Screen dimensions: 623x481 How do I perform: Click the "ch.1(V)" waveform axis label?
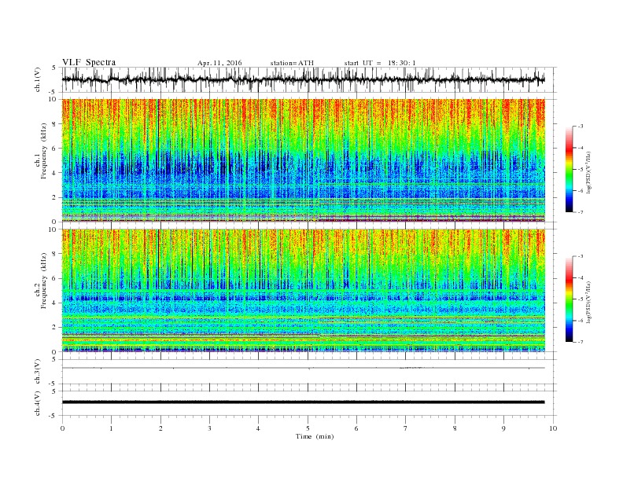(x=38, y=79)
